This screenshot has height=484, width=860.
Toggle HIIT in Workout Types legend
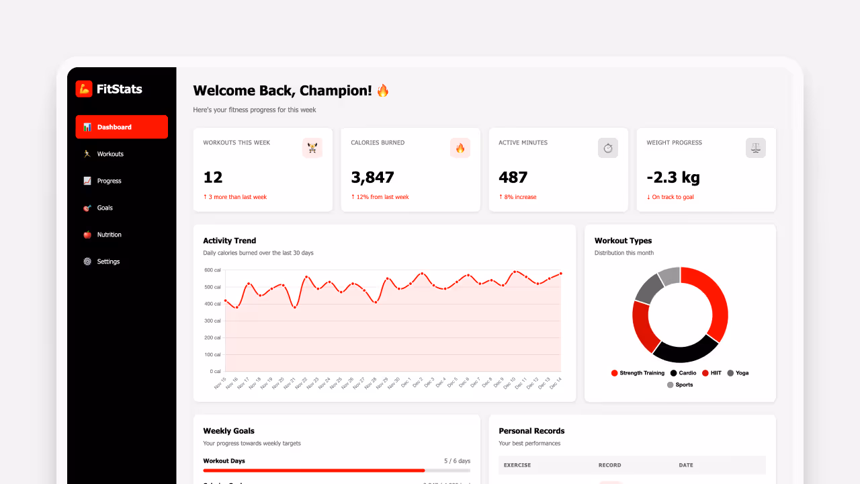click(x=712, y=372)
